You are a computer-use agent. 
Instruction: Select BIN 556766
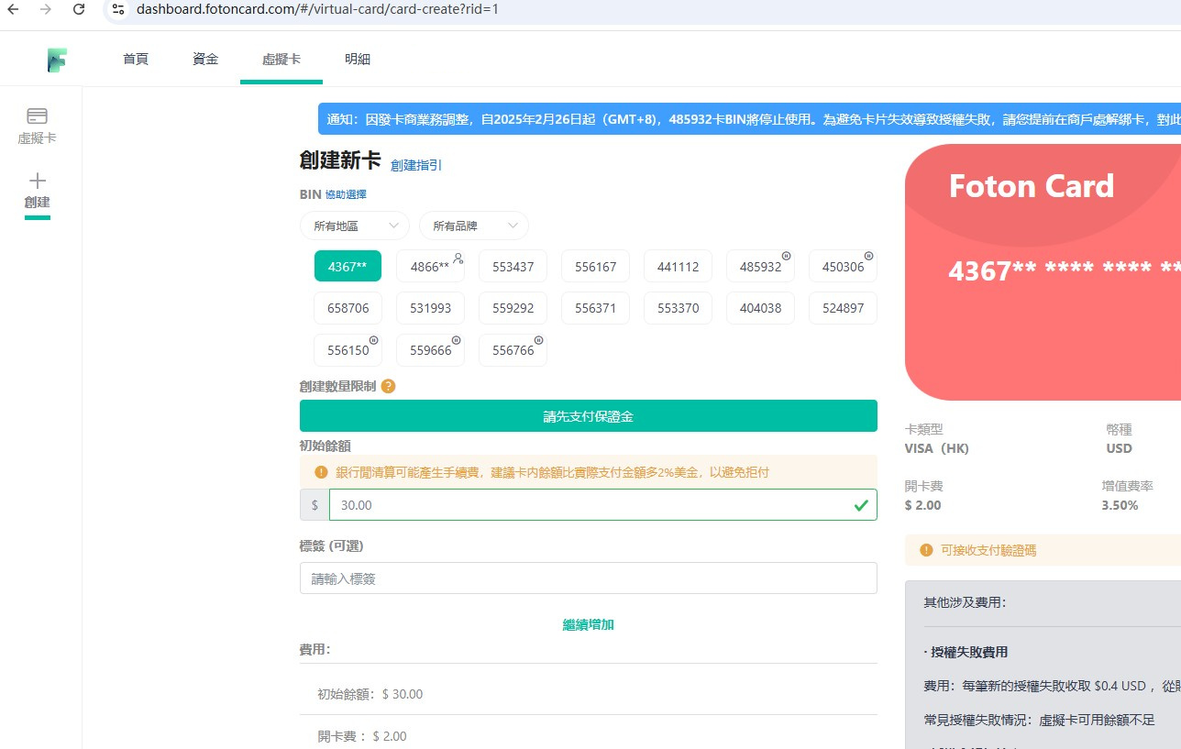tap(513, 350)
